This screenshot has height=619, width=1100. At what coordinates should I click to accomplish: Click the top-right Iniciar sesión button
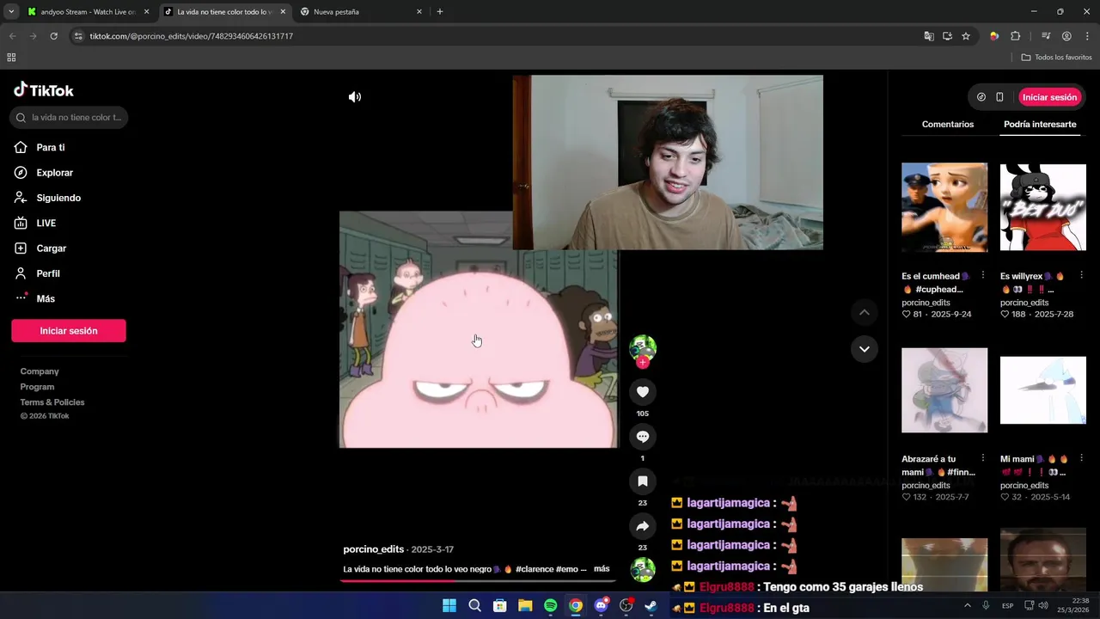click(1049, 97)
